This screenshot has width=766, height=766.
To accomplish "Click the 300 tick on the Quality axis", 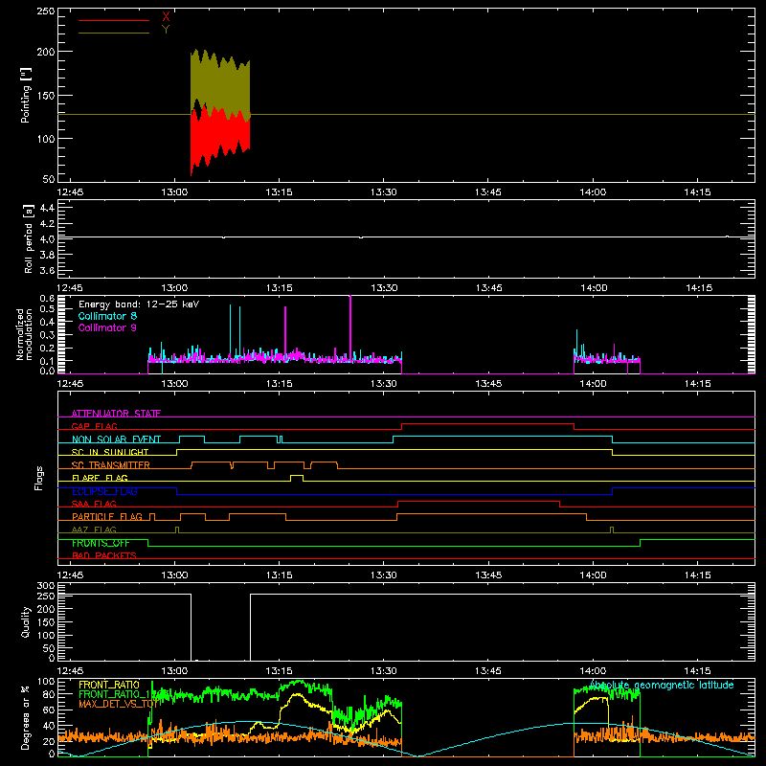I will point(46,586).
